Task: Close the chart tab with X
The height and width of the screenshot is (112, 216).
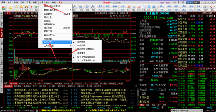Action: click(77, 16)
